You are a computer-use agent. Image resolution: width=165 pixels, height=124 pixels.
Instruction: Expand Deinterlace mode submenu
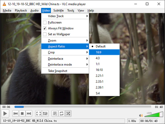coord(65,65)
